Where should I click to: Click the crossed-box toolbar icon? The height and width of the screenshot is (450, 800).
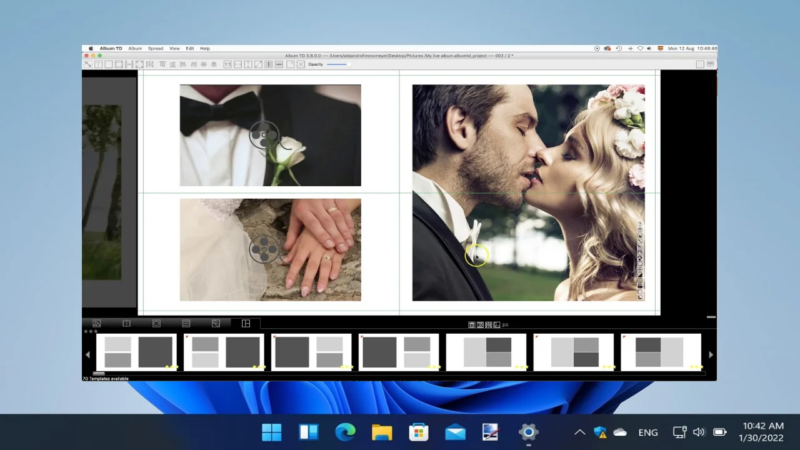point(301,64)
